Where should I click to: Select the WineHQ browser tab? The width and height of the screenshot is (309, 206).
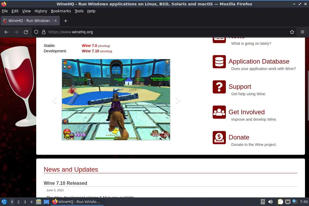(30, 21)
